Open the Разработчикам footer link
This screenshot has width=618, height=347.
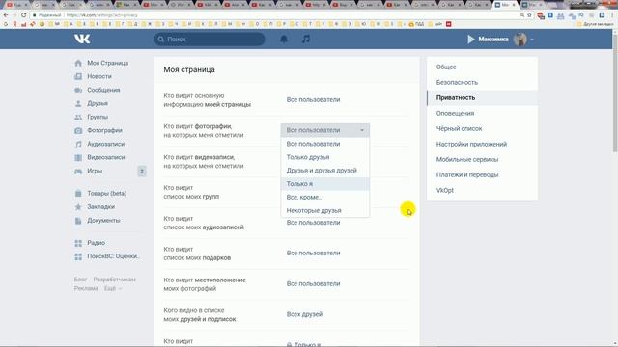pyautogui.click(x=114, y=280)
